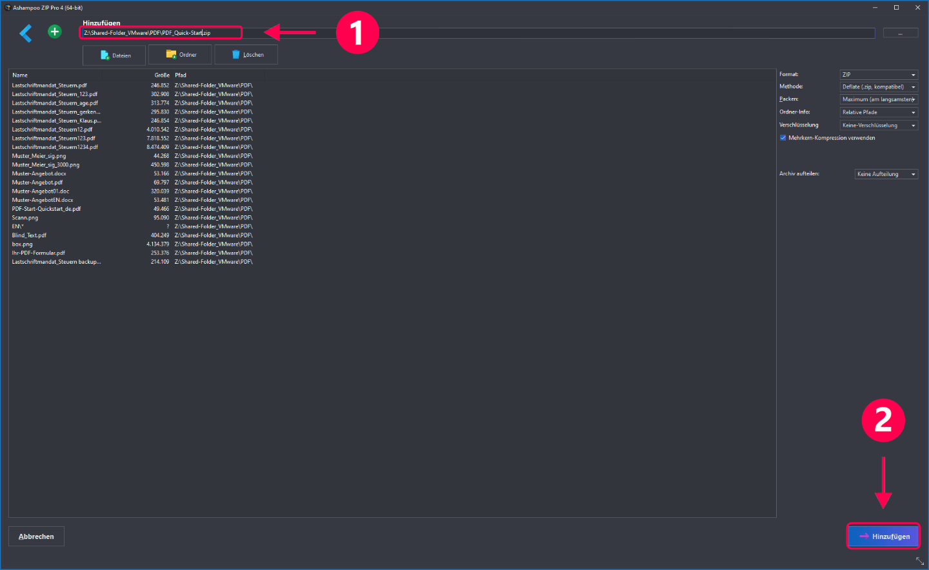Sort list by the Pfad column header

coord(181,75)
